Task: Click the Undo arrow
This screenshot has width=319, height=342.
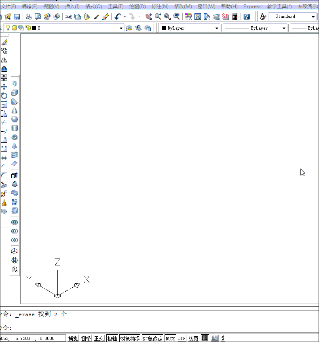Action: (118, 17)
